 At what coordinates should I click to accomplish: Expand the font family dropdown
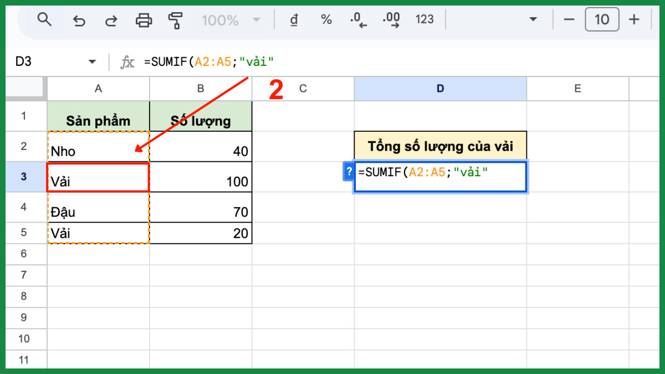tap(533, 21)
